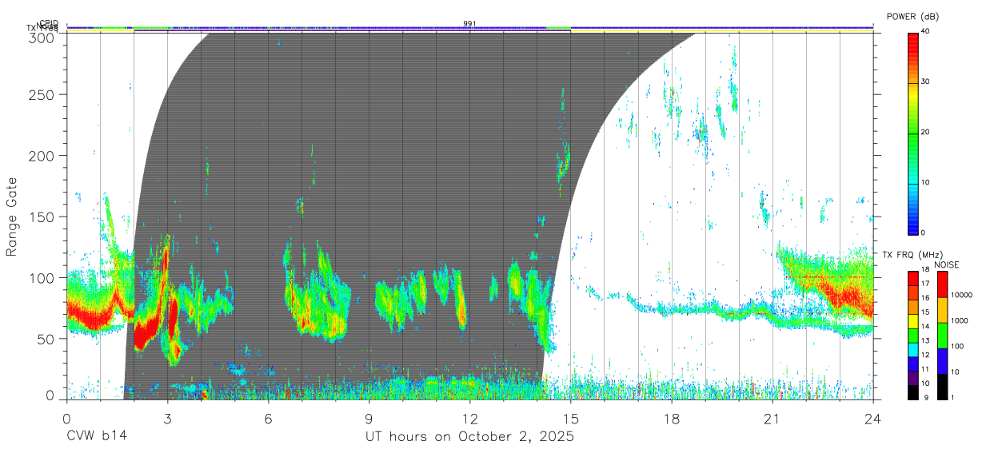
Task: Click the 150 tick on the Range Gate axis
Action: pyautogui.click(x=41, y=217)
